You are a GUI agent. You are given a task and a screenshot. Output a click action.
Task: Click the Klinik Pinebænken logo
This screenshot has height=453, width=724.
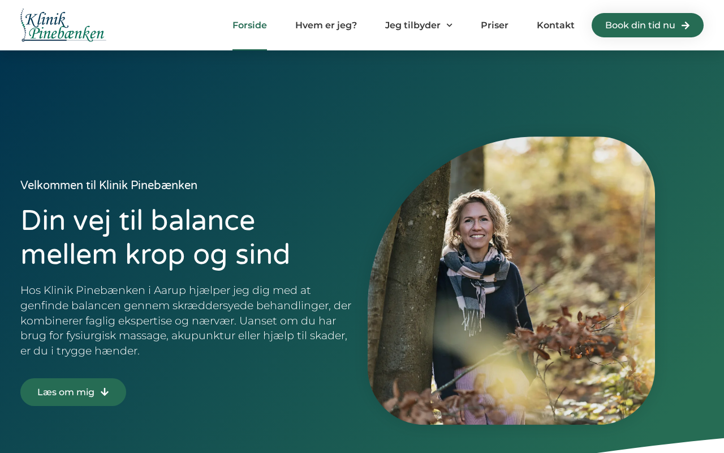(63, 25)
